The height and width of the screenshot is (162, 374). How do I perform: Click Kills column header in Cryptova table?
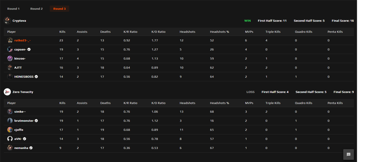coord(62,32)
